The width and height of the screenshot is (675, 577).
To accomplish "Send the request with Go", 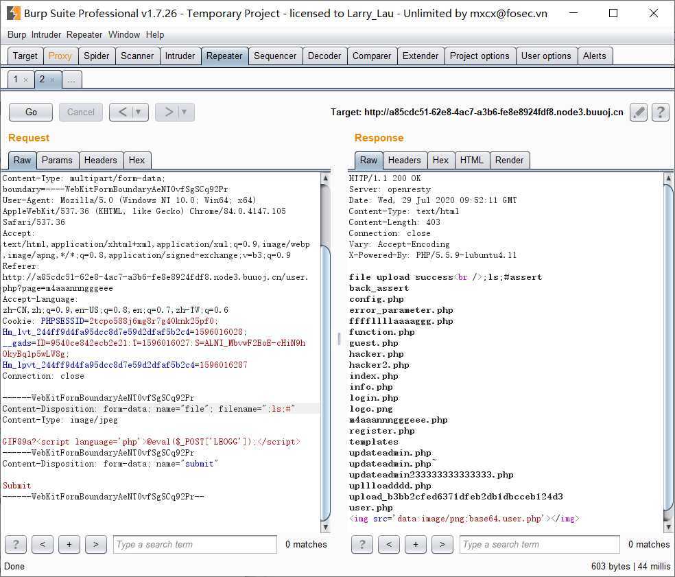I will pos(31,113).
